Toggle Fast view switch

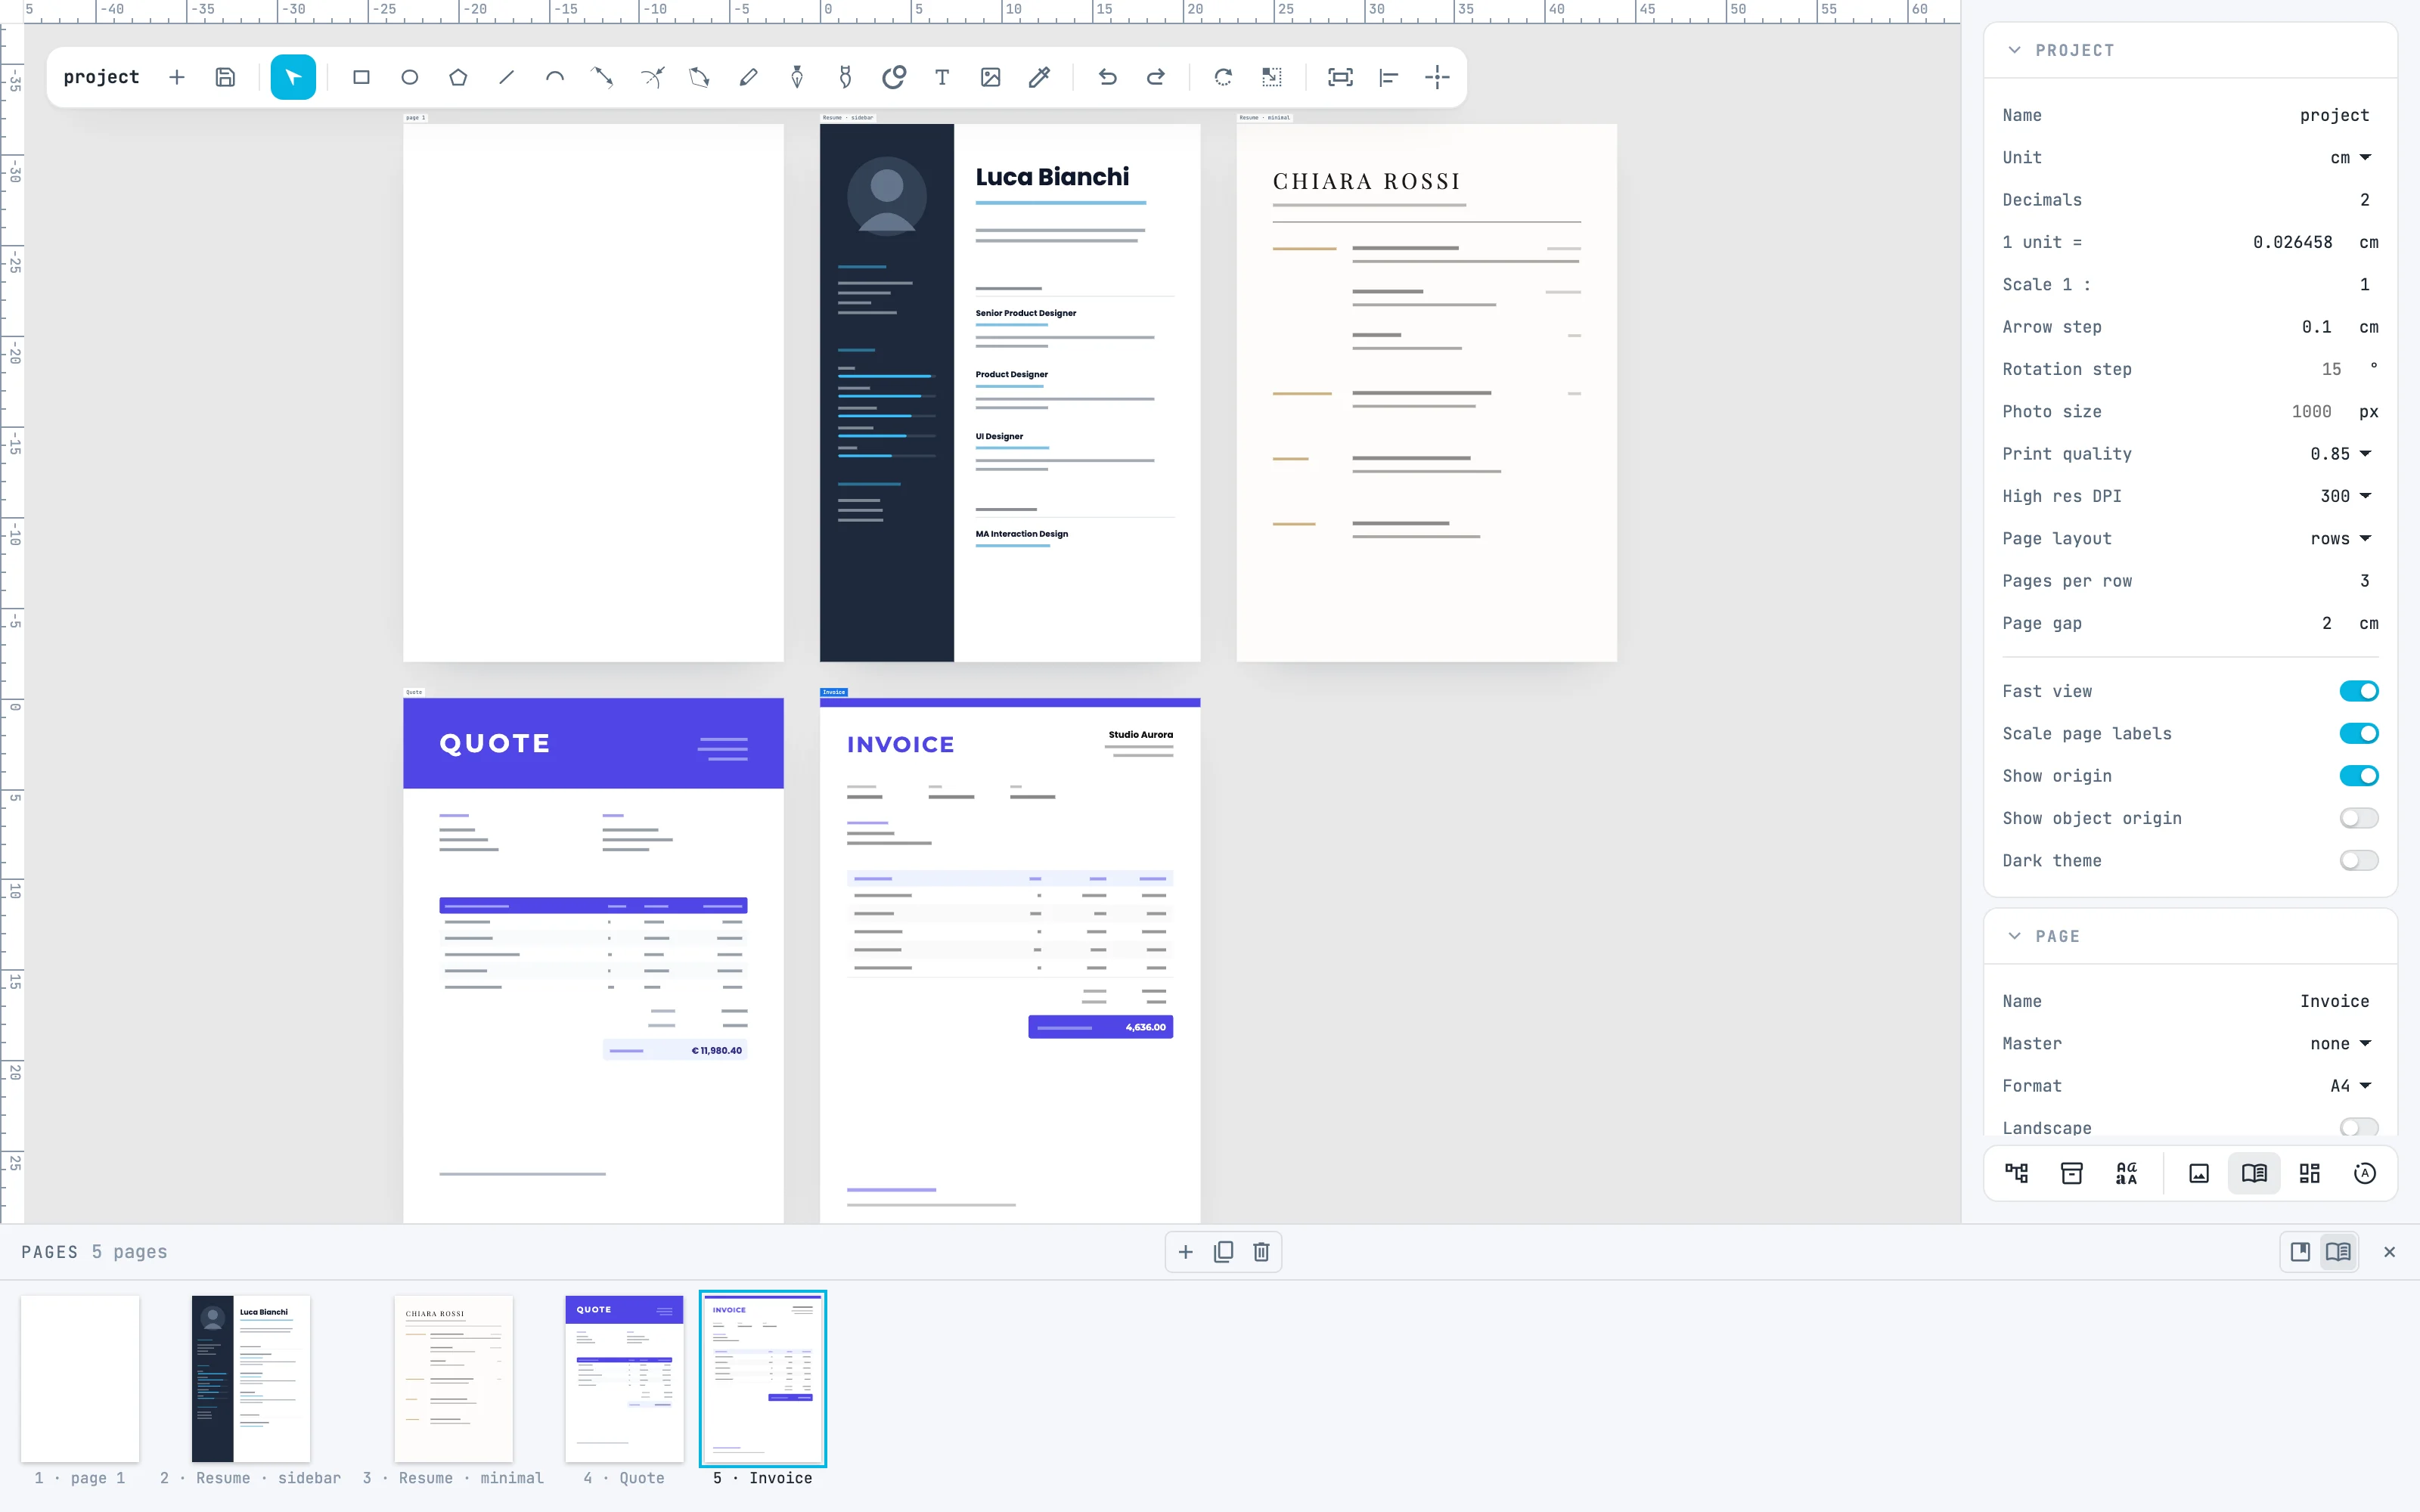click(2358, 691)
